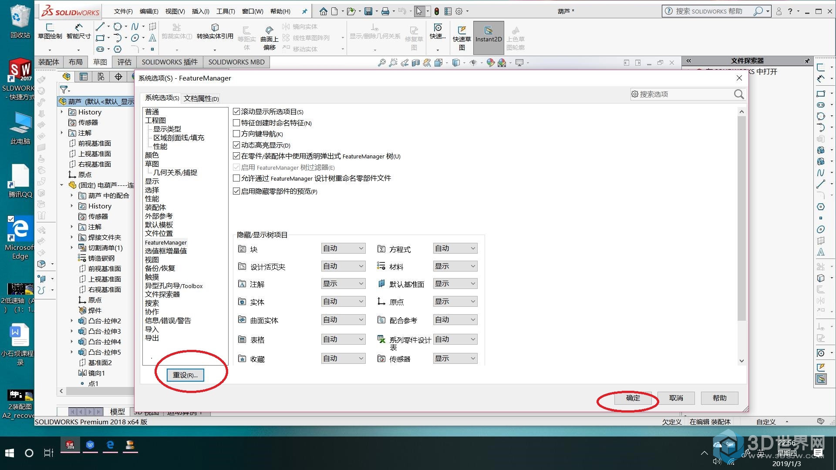Open the 材料 display dropdown
Viewport: 836px width, 470px height.
point(454,266)
